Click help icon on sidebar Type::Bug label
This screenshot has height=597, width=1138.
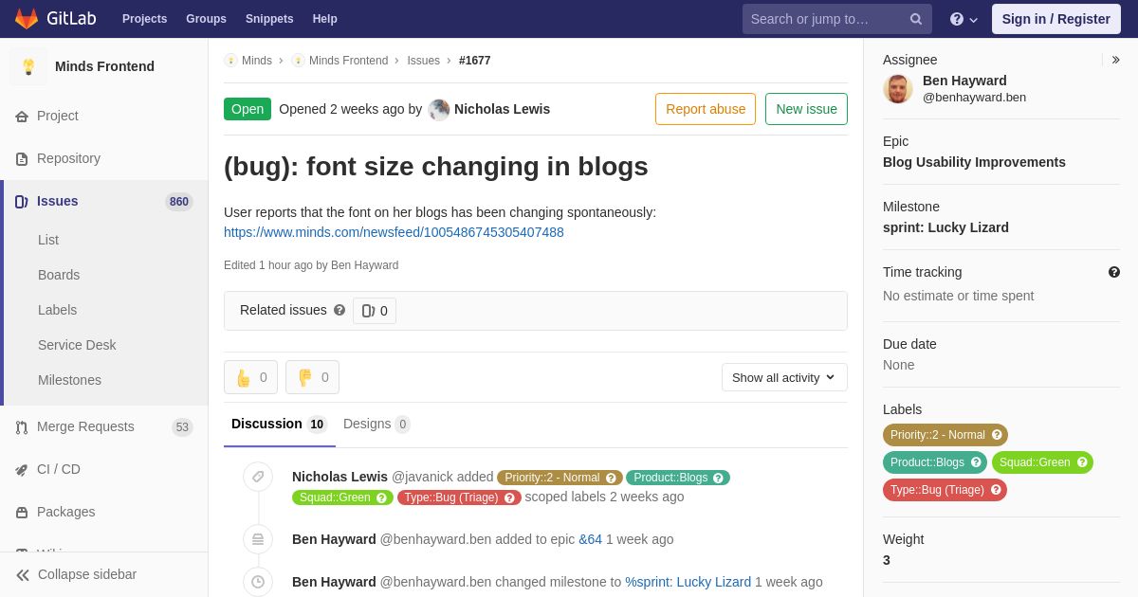(x=996, y=490)
